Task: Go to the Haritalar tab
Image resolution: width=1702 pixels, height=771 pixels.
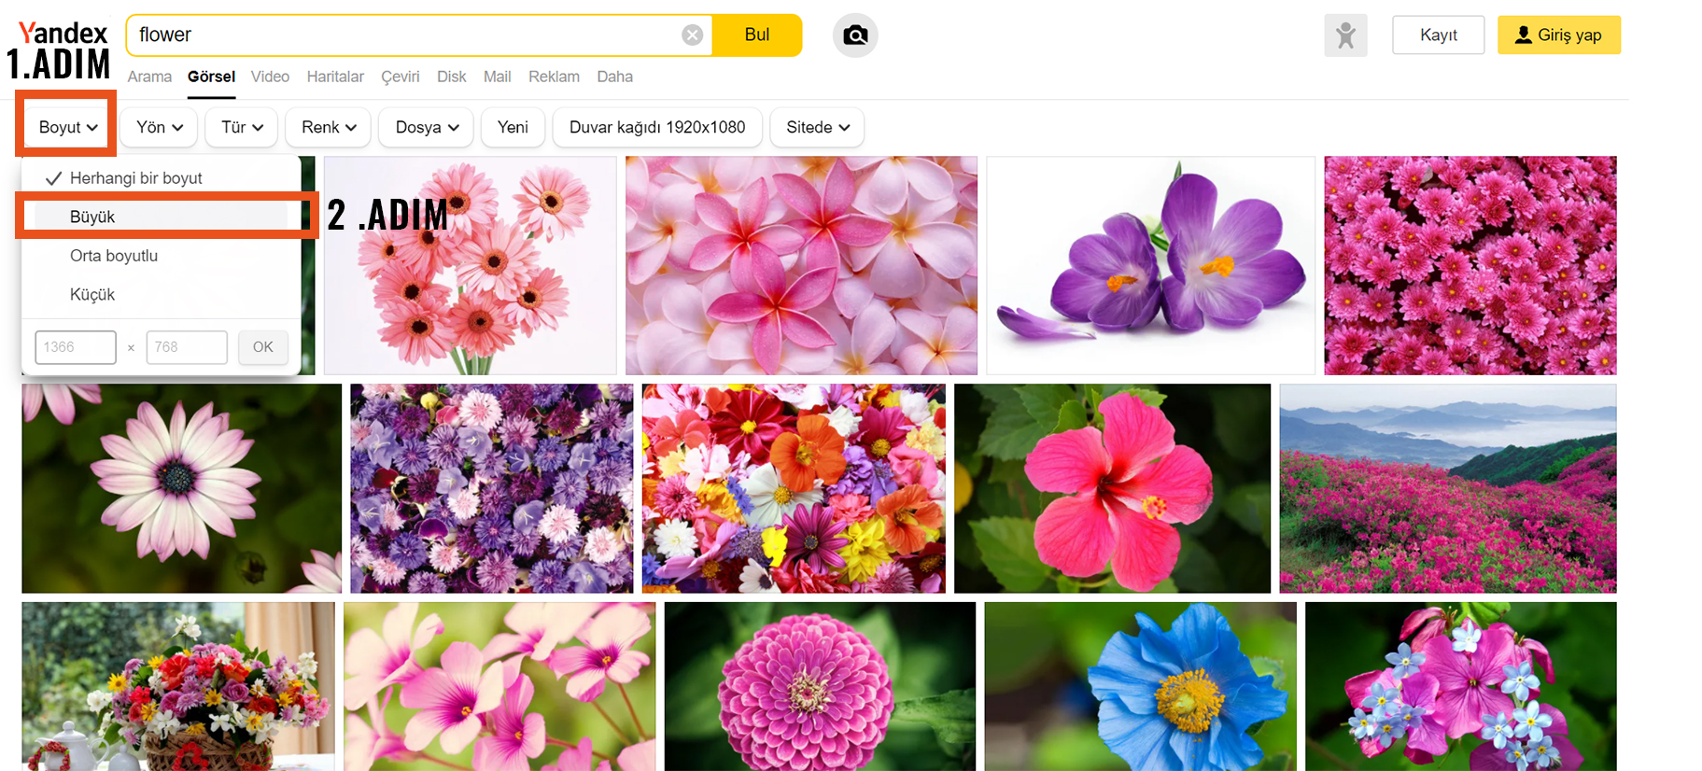Action: point(335,77)
